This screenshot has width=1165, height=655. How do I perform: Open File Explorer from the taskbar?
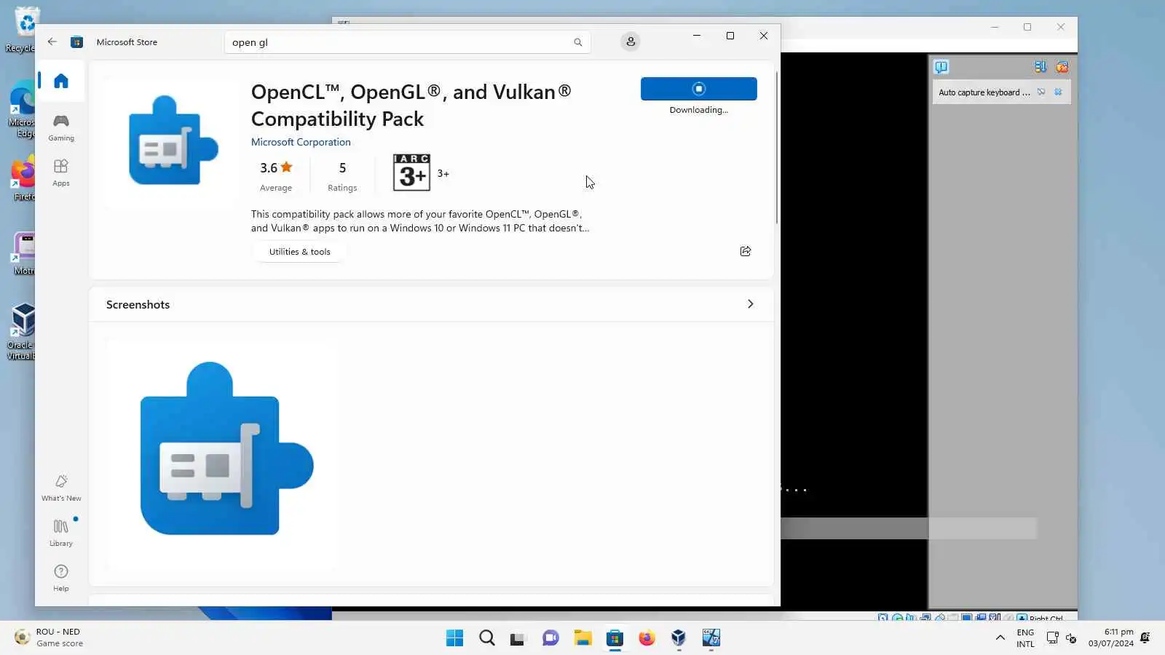click(582, 638)
